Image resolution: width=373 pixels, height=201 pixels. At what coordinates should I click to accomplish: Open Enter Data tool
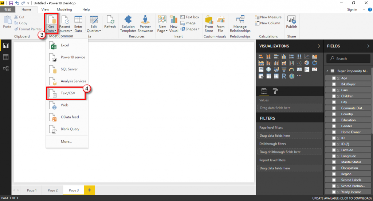click(78, 24)
